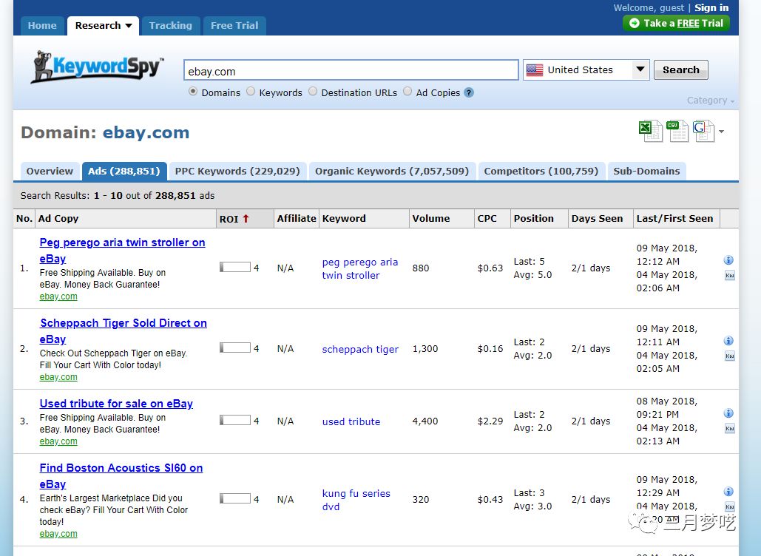This screenshot has height=556, width=761.
Task: Click ebay.com URL under peg perego ad
Action: point(58,296)
